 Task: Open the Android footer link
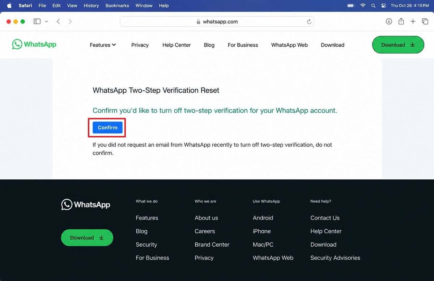pos(263,218)
